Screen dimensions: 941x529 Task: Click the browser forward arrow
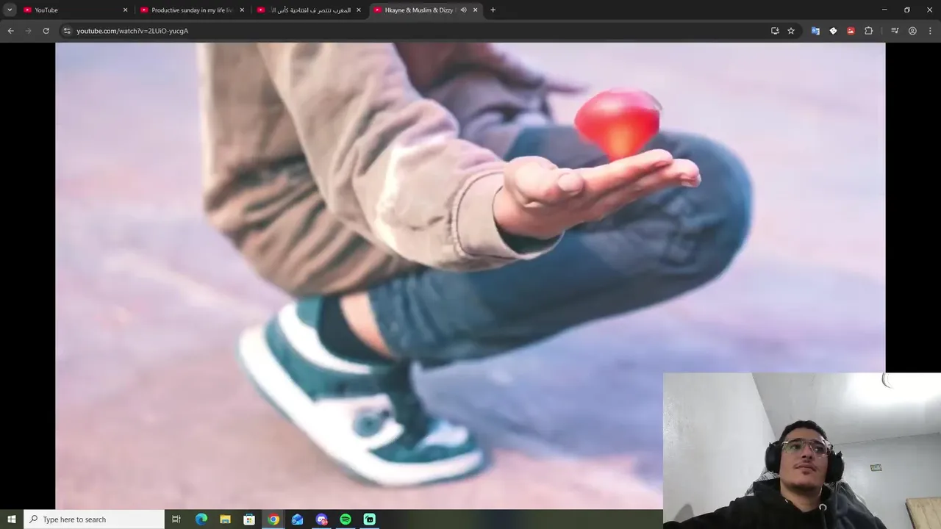point(28,31)
